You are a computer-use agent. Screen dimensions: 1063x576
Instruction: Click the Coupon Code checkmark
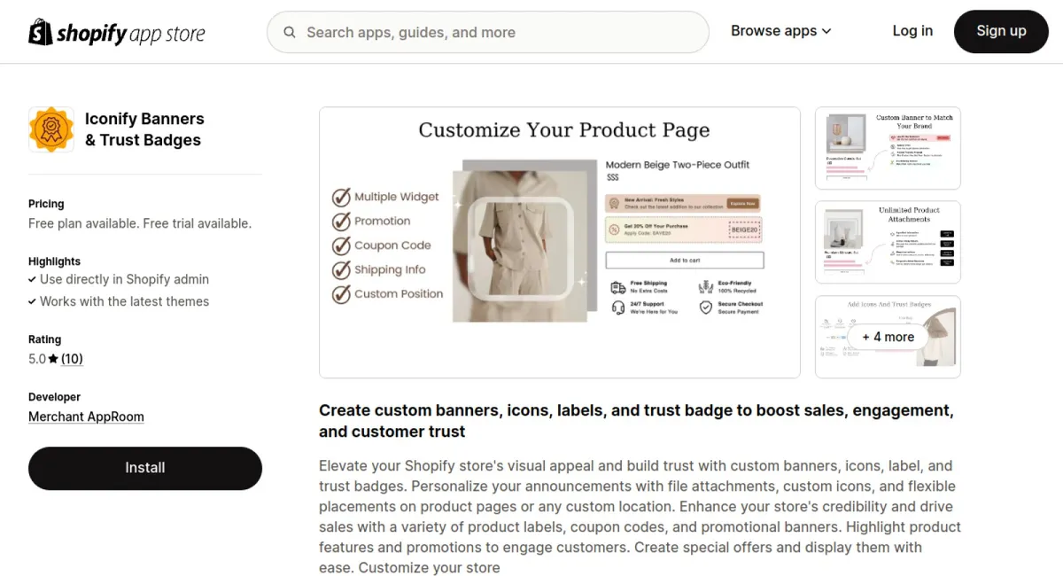point(341,245)
